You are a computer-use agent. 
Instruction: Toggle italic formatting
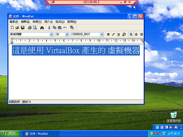113,34
